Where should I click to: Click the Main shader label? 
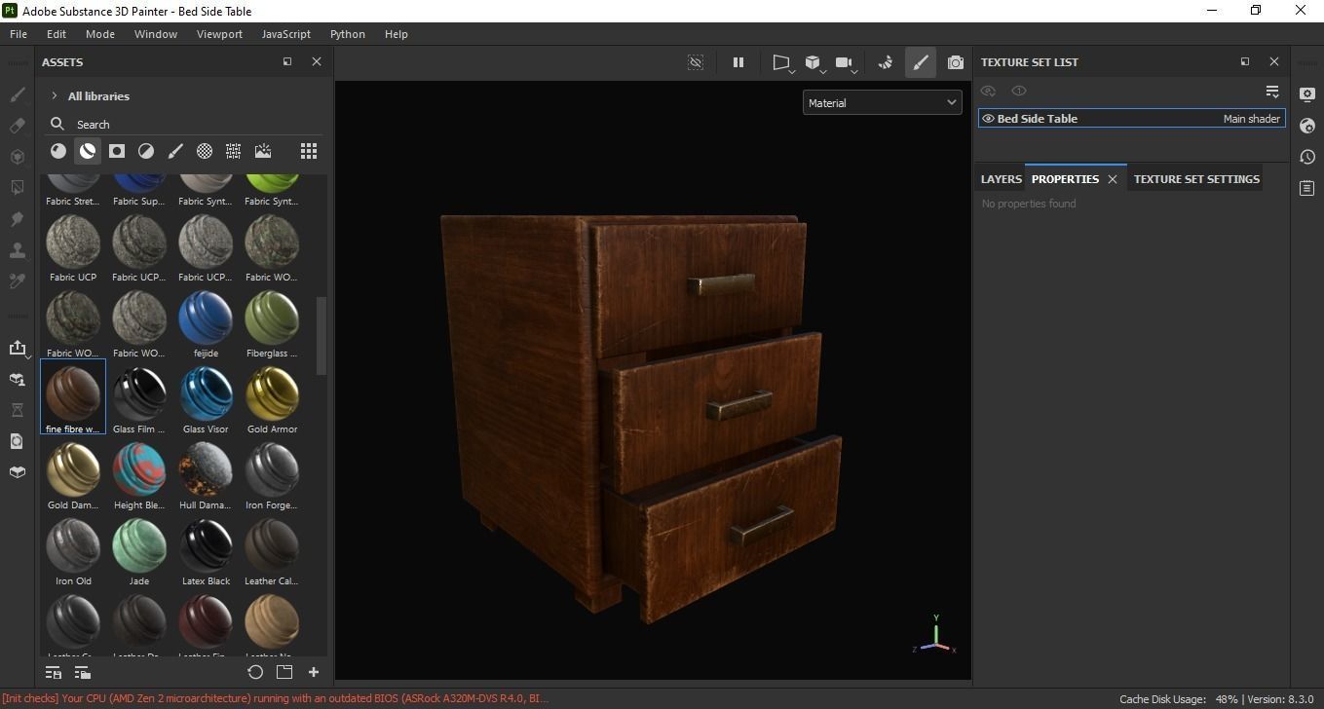click(x=1252, y=119)
